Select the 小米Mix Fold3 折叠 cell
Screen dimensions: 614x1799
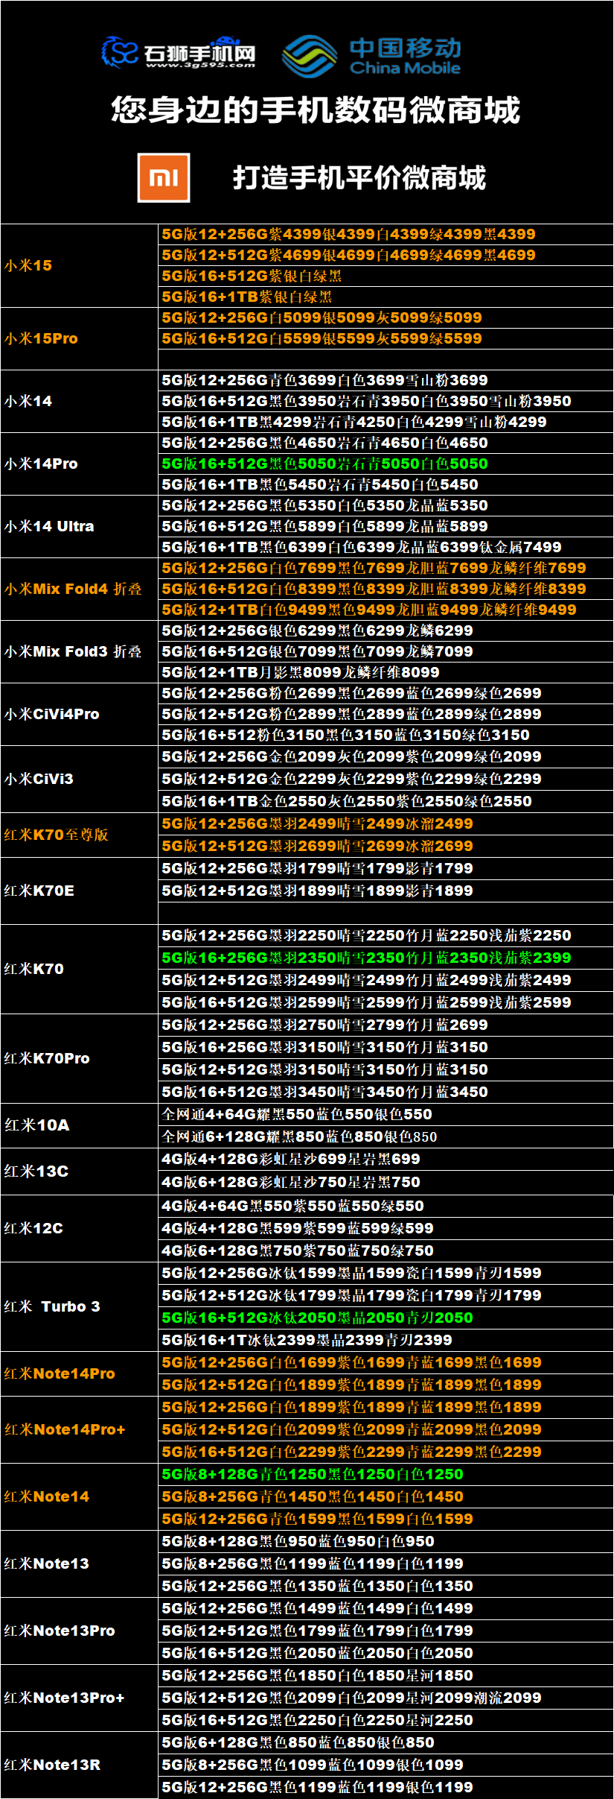[79, 651]
